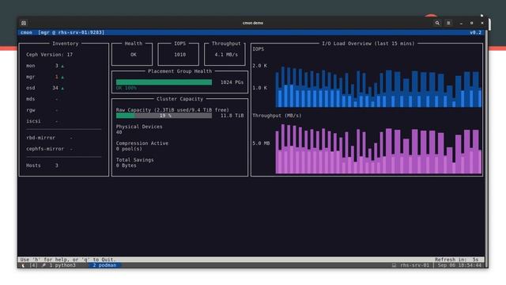Image resolution: width=506 pixels, height=285 pixels.
Task: Click the tmux session icon at bottom left
Action: tap(23, 265)
